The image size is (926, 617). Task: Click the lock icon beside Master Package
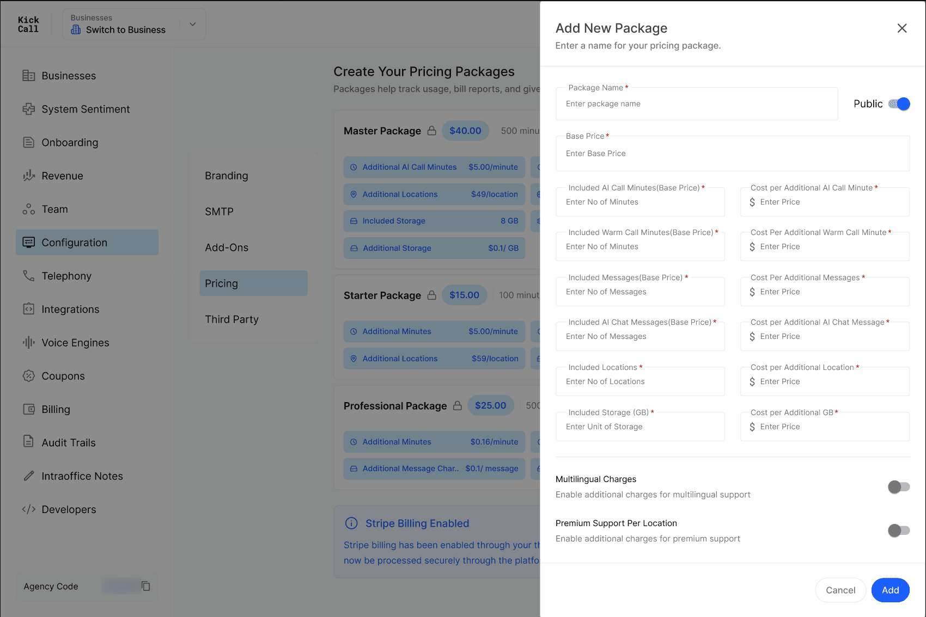click(431, 131)
